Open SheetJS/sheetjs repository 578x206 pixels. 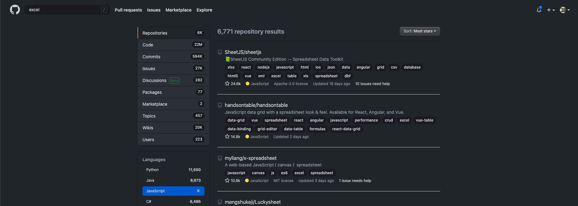tap(243, 52)
